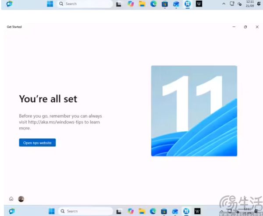Click the Open tips website button

pos(37,143)
